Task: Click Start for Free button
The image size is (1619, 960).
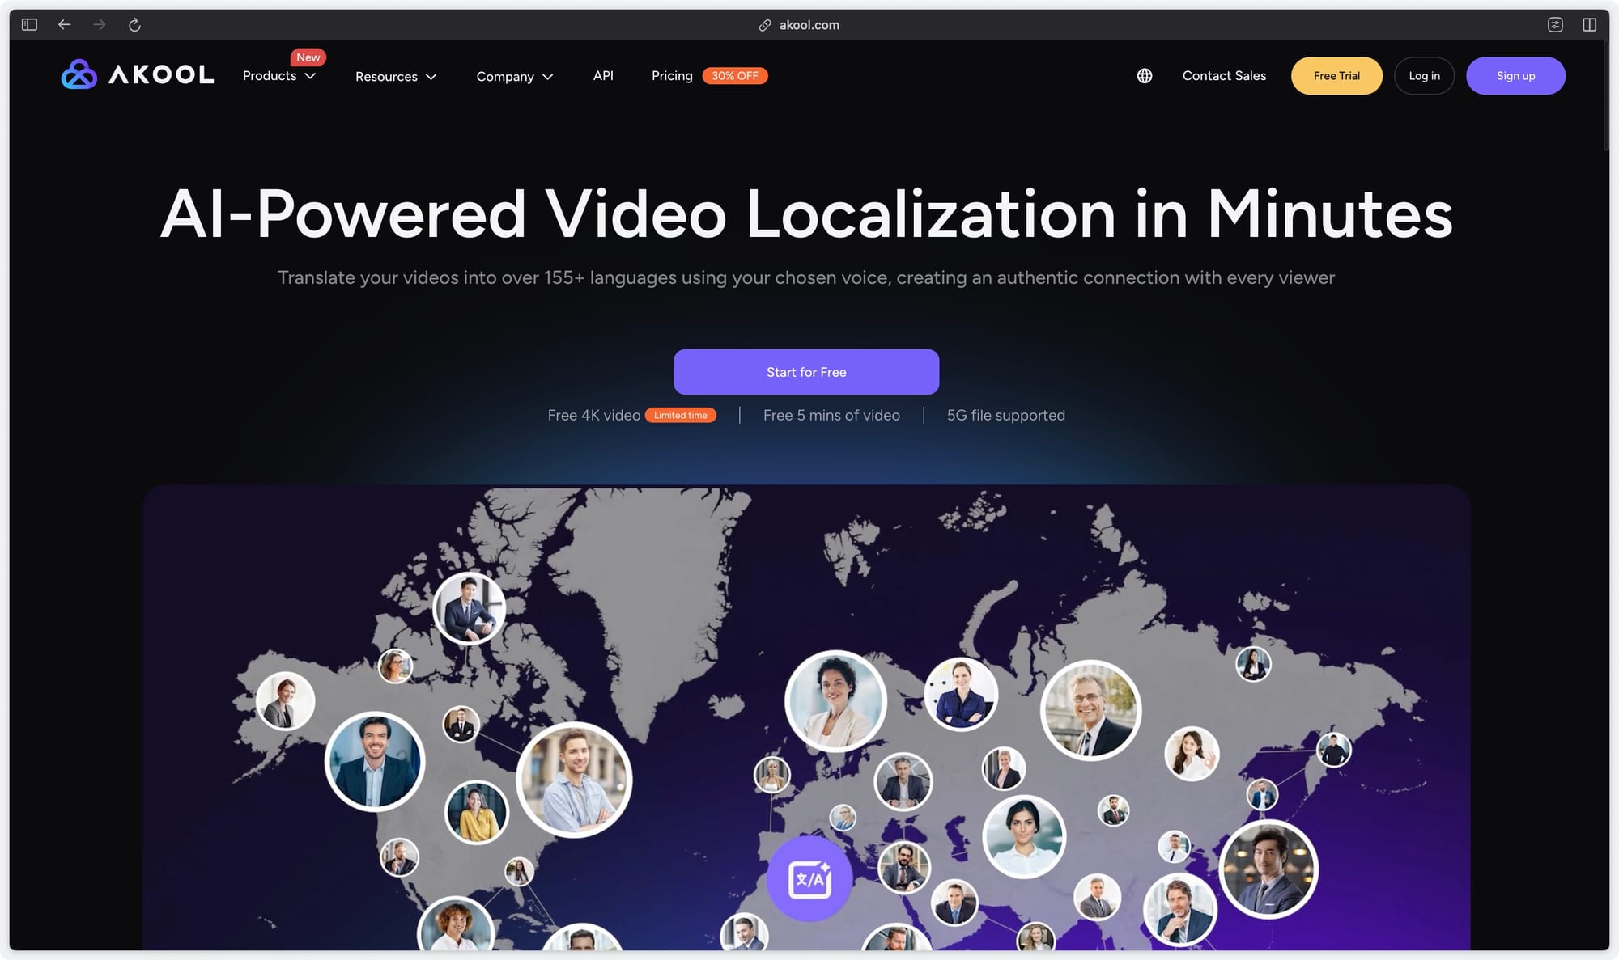Action: coord(806,372)
